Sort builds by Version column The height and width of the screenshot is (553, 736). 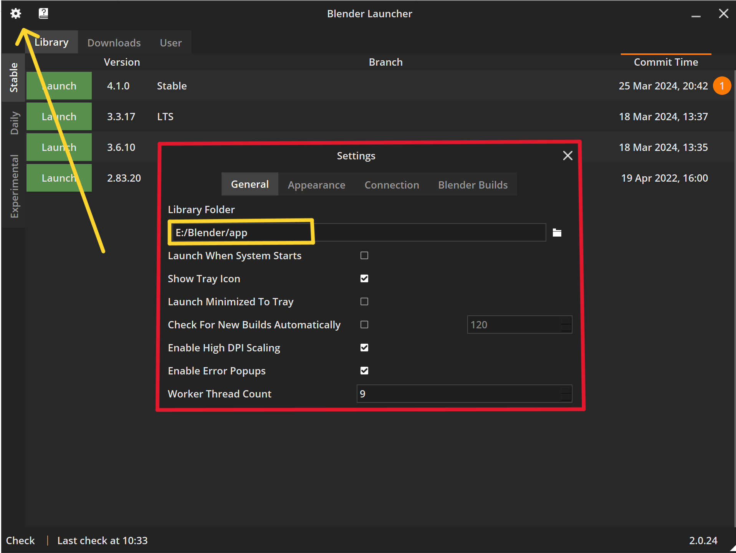[x=122, y=62]
